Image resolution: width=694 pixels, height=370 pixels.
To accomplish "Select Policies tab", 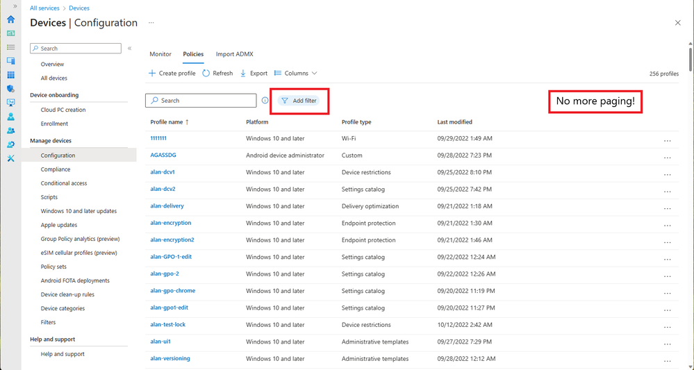I will (x=193, y=54).
